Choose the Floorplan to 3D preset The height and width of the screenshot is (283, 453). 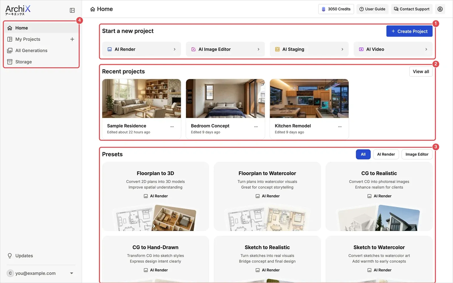(155, 196)
